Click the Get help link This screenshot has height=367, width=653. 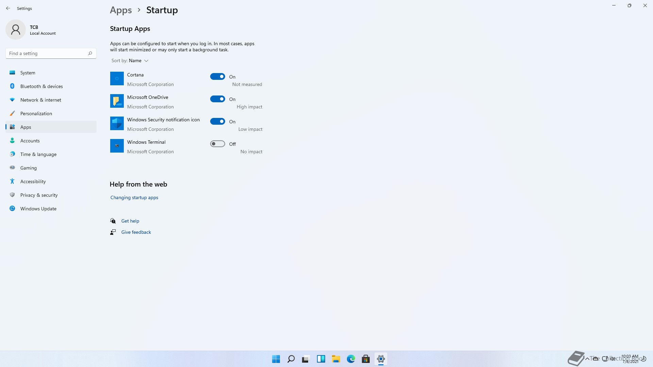130,221
